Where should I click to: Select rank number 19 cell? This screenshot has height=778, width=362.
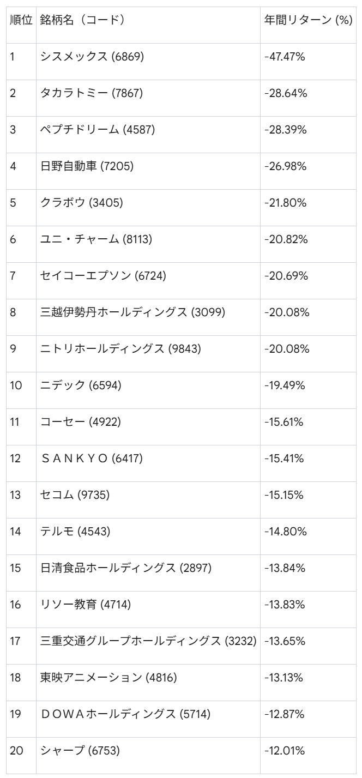[16, 714]
